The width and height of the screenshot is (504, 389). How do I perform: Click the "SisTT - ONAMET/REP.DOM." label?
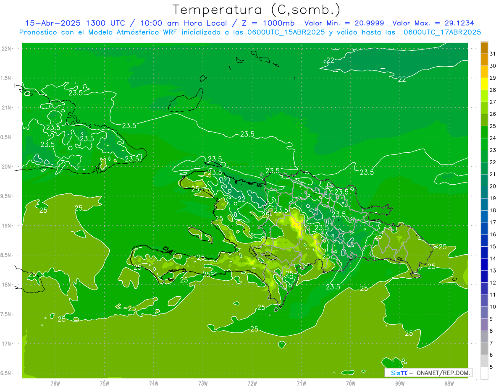coord(428,373)
